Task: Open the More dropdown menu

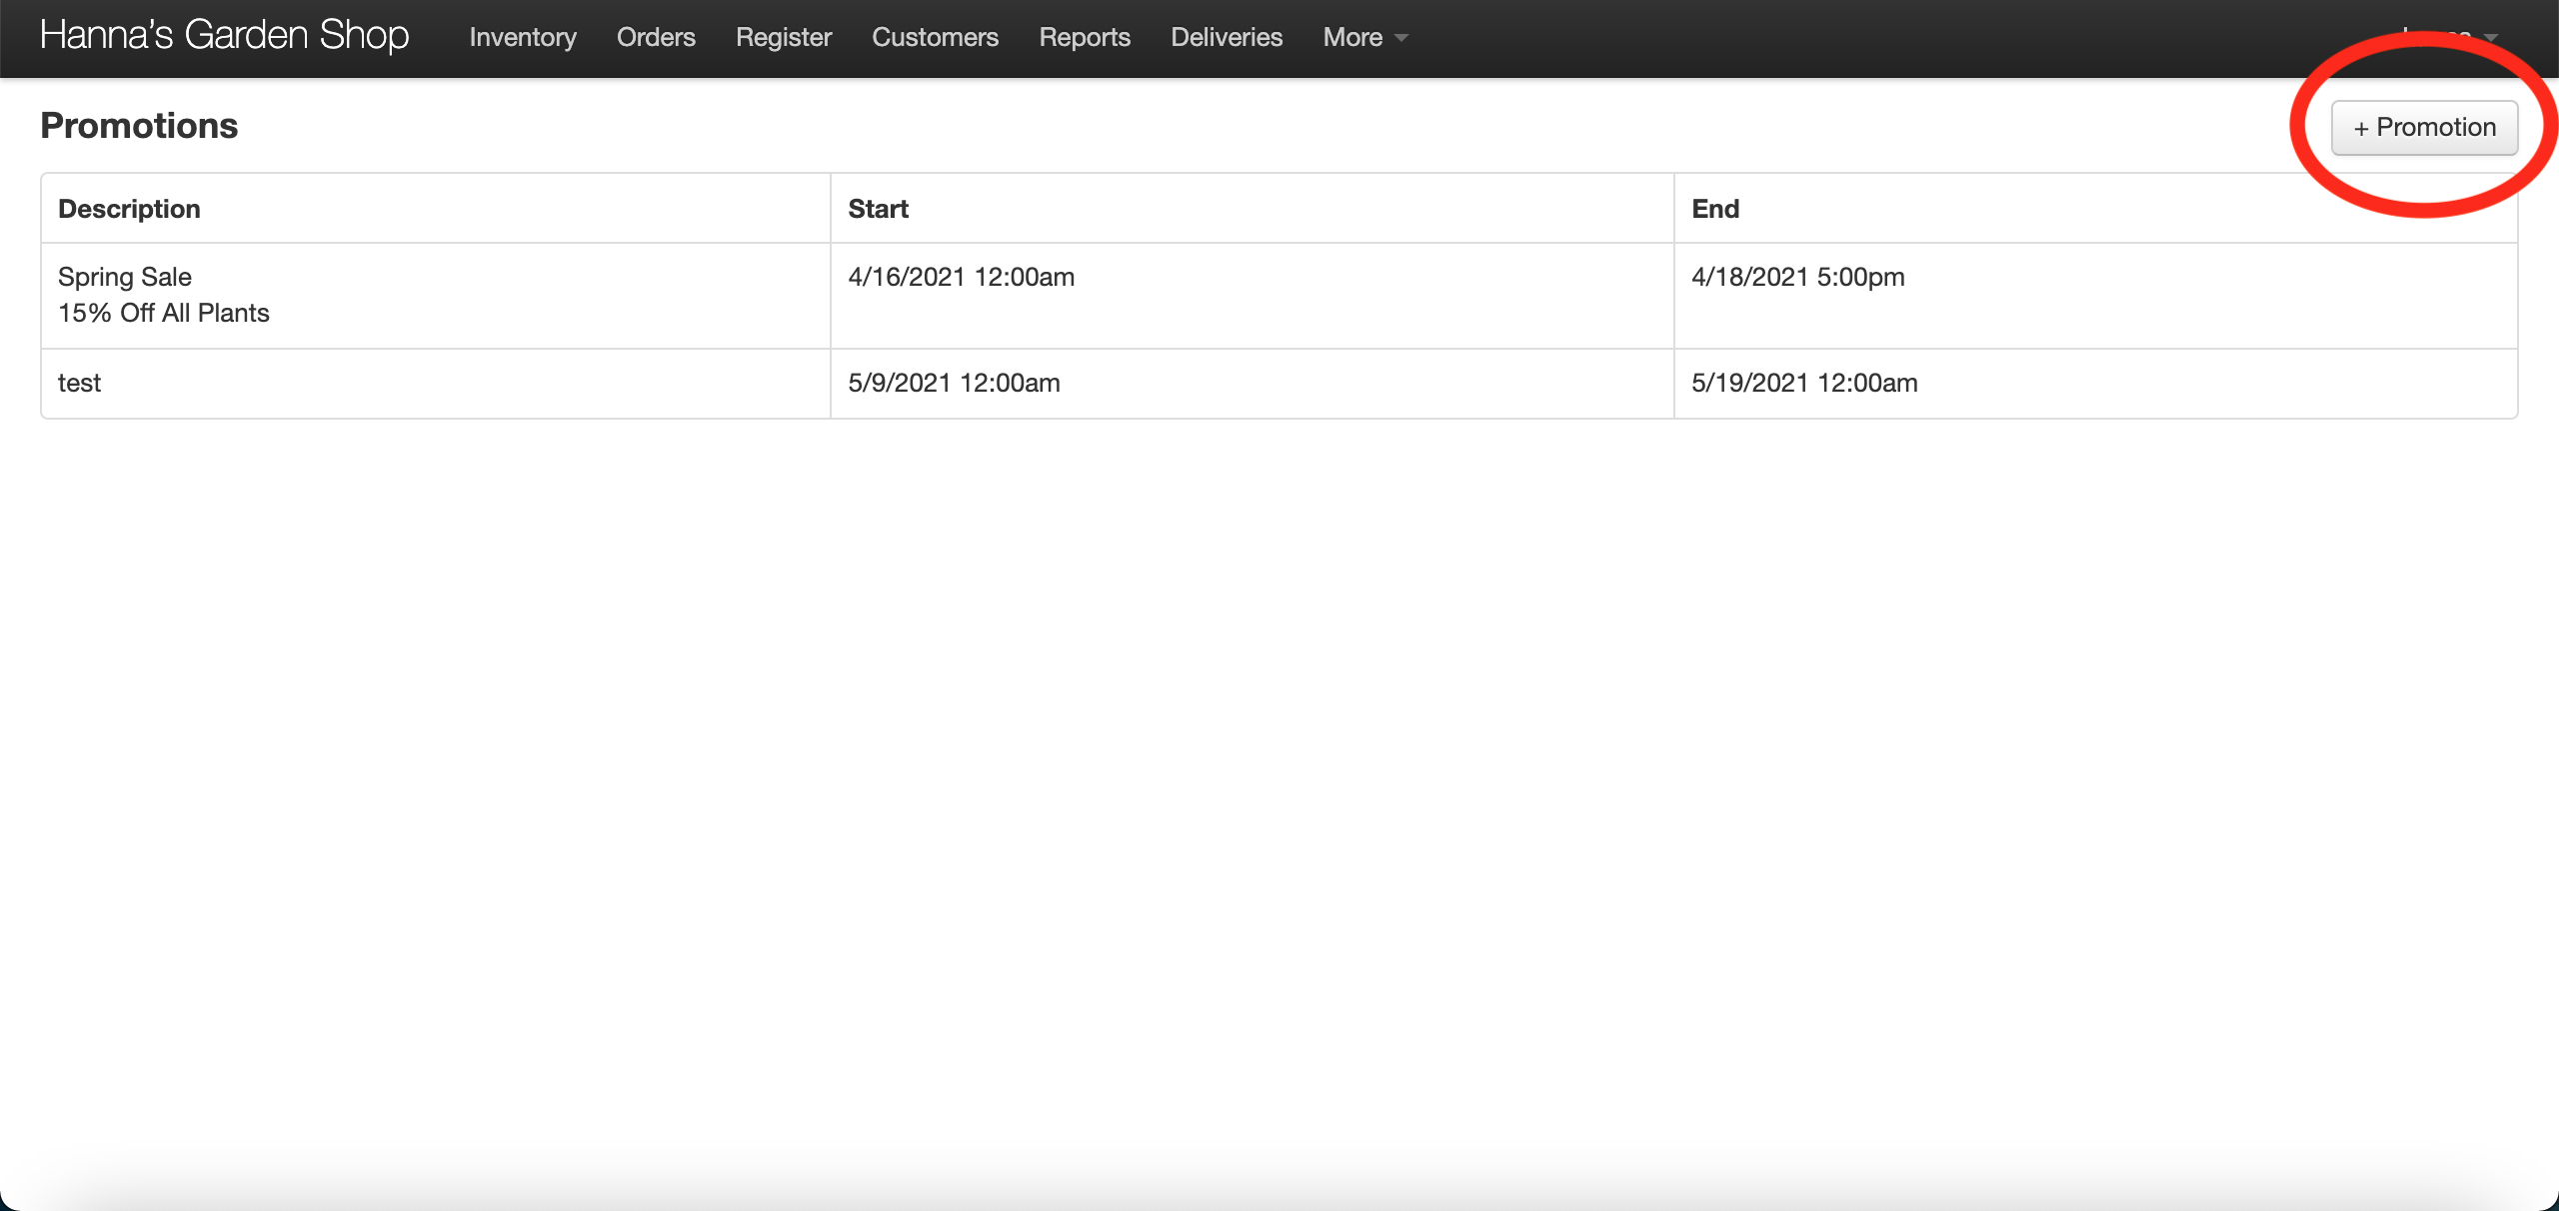Action: pos(1363,38)
